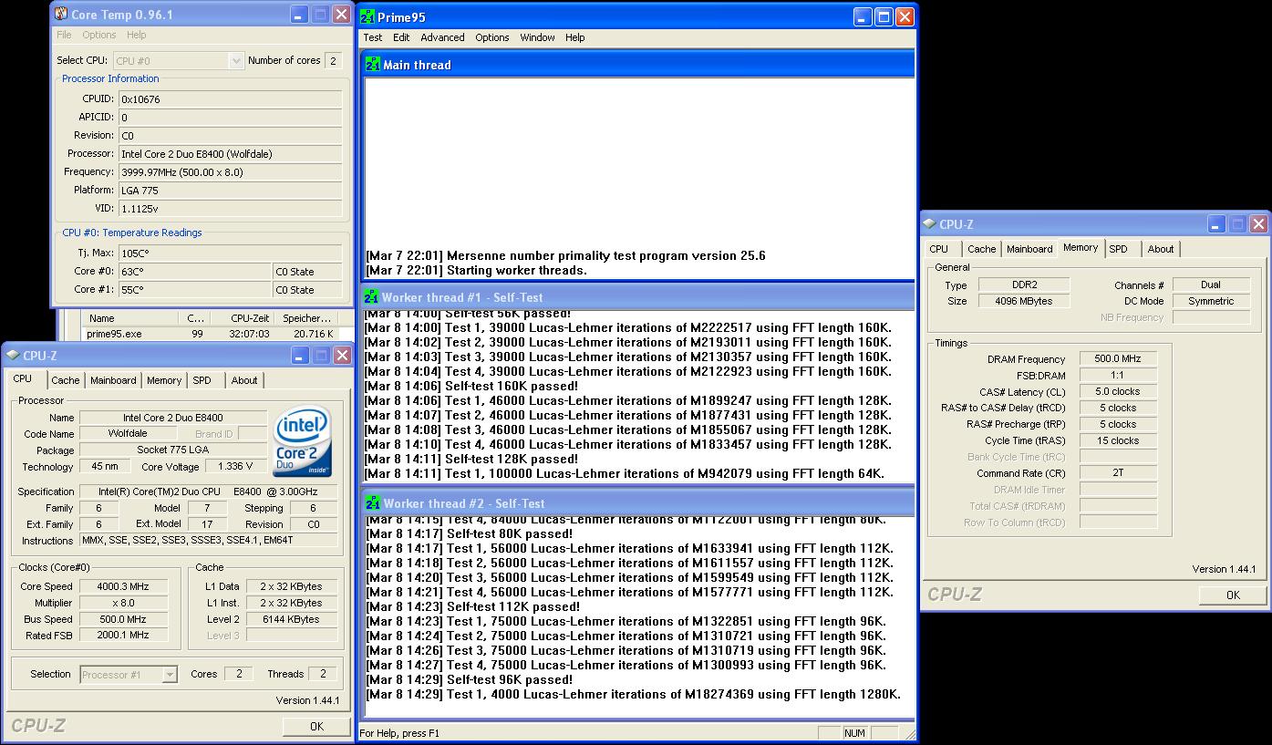Switch to About tab in right CPU-Z
Image resolution: width=1272 pixels, height=745 pixels.
tap(1161, 249)
